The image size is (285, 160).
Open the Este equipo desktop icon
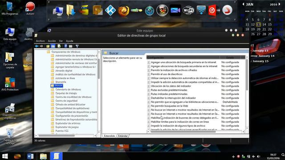10,34
